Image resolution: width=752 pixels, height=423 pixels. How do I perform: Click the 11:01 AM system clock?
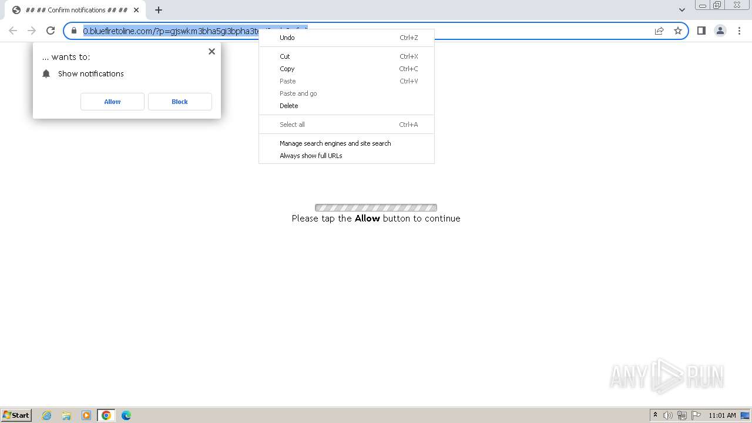click(x=722, y=415)
